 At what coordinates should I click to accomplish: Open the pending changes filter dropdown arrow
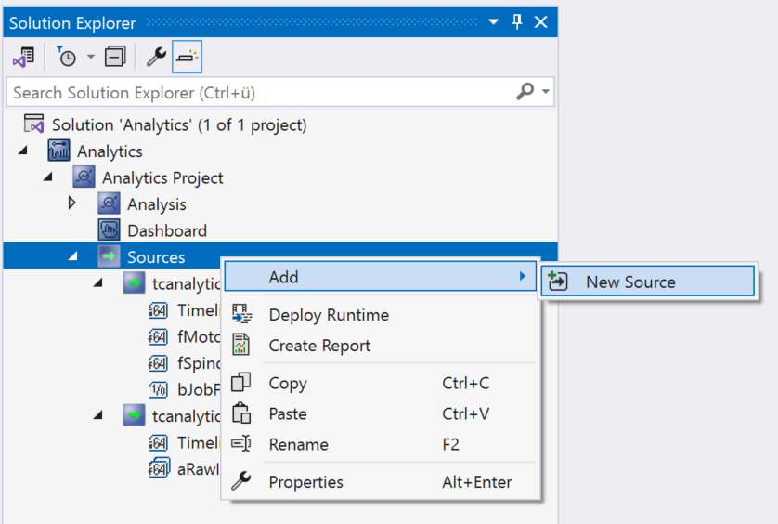coord(91,57)
